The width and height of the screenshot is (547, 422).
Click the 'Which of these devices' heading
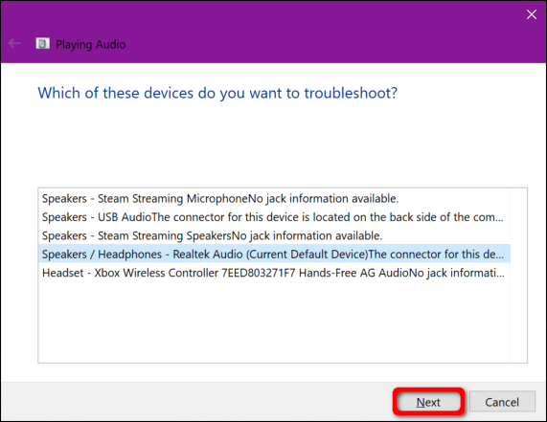point(217,93)
